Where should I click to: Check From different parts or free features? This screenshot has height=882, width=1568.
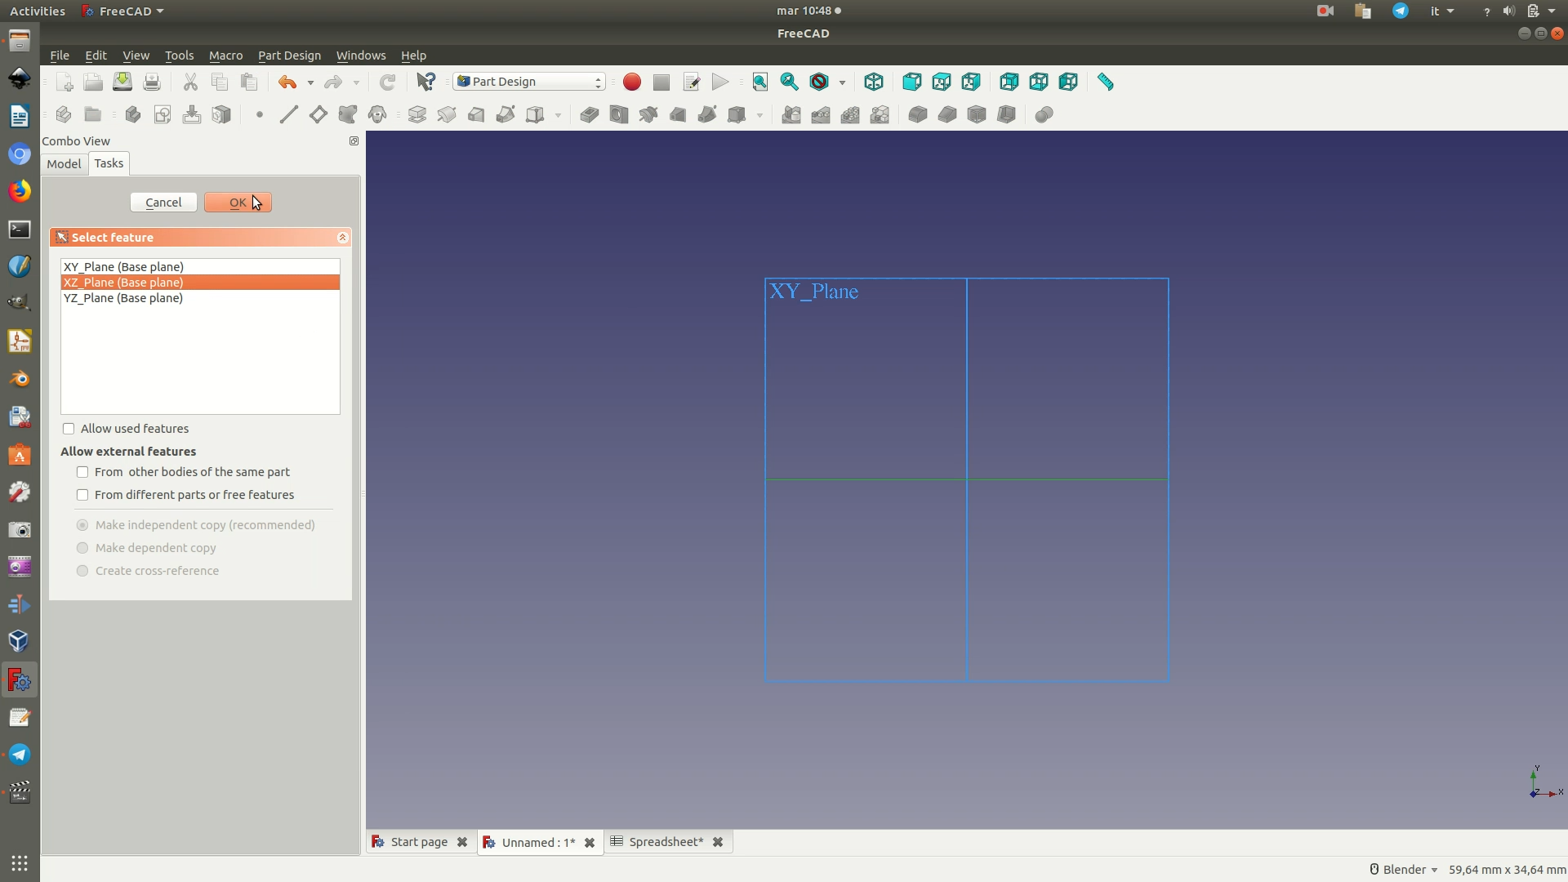(82, 495)
